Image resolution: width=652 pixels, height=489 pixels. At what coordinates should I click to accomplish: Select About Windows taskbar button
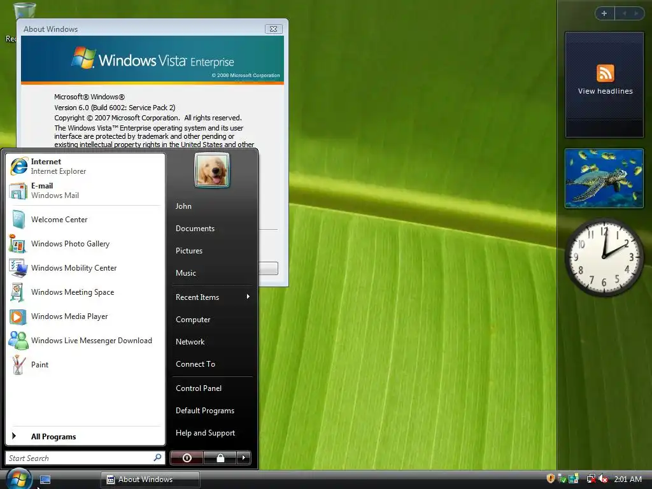coord(150,479)
